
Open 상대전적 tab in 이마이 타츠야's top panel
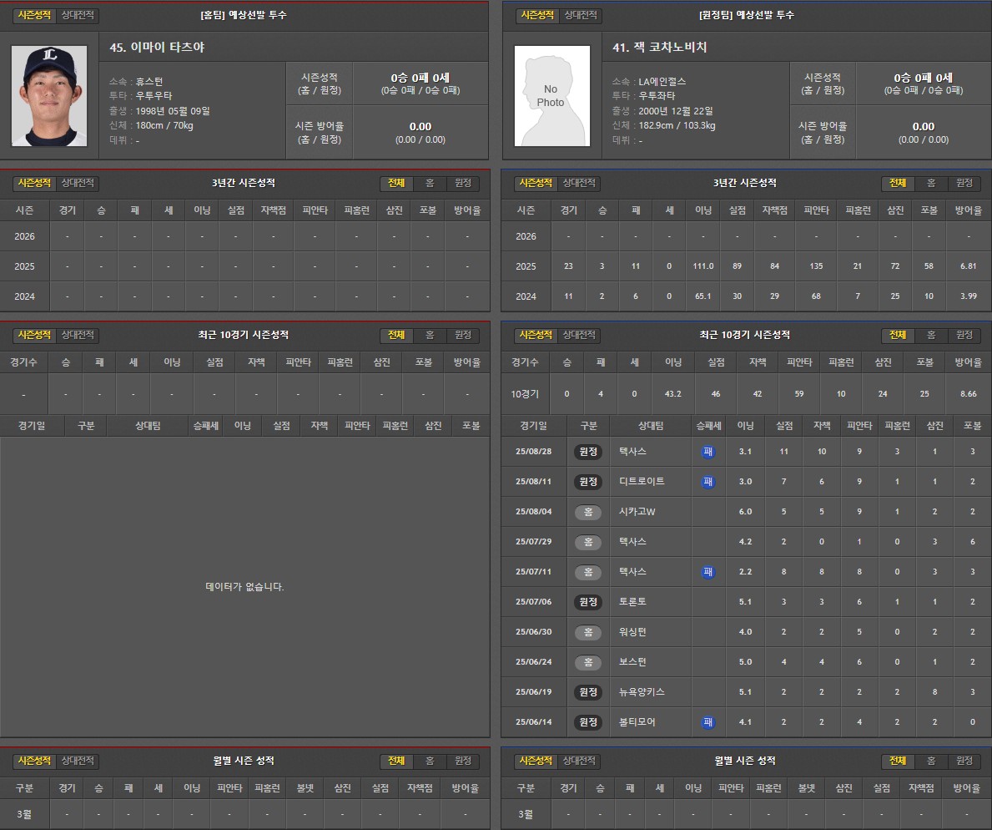78,15
